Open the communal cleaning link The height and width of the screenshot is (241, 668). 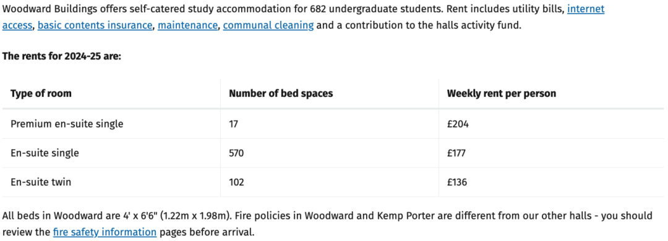268,25
